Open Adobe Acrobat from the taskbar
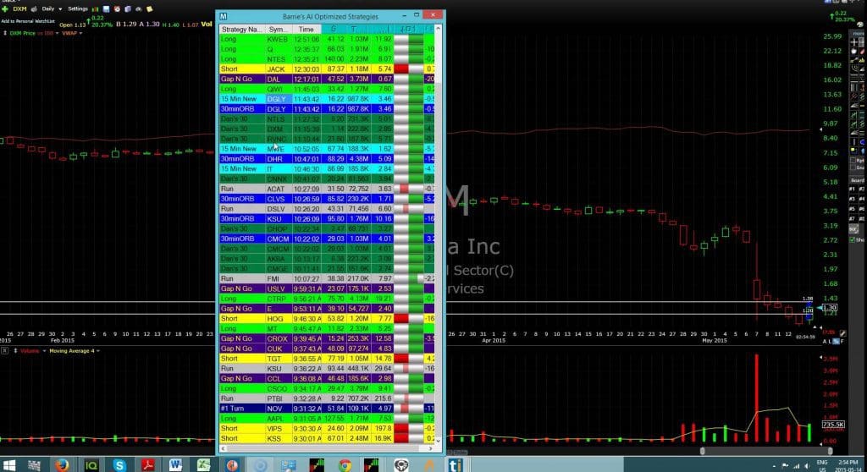 147,465
